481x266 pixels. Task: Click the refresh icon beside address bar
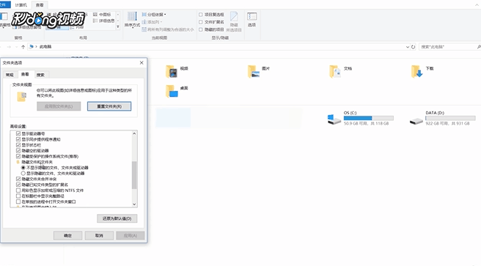[414, 47]
